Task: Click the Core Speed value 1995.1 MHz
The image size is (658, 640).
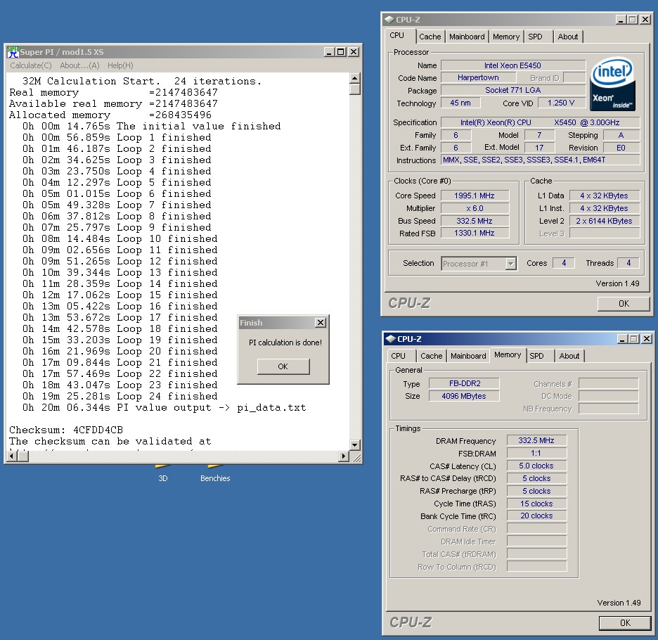Action: point(475,196)
